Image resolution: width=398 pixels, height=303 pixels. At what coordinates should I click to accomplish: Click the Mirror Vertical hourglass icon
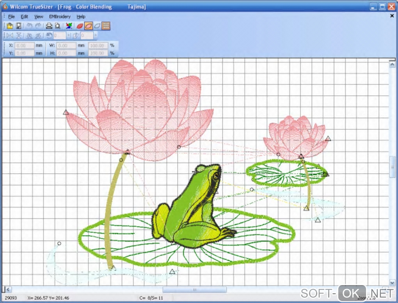pos(19,35)
